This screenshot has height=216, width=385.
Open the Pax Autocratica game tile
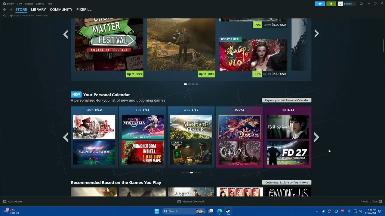(x=94, y=127)
